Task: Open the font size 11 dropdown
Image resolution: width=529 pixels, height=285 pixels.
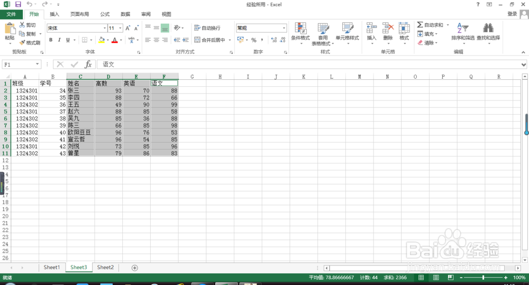Action: point(120,28)
